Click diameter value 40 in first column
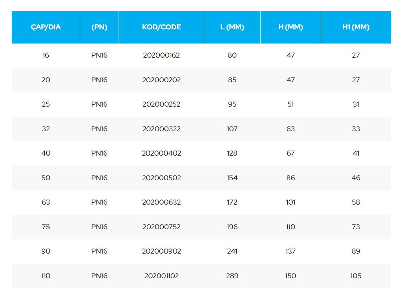The width and height of the screenshot is (402, 301). pos(46,153)
